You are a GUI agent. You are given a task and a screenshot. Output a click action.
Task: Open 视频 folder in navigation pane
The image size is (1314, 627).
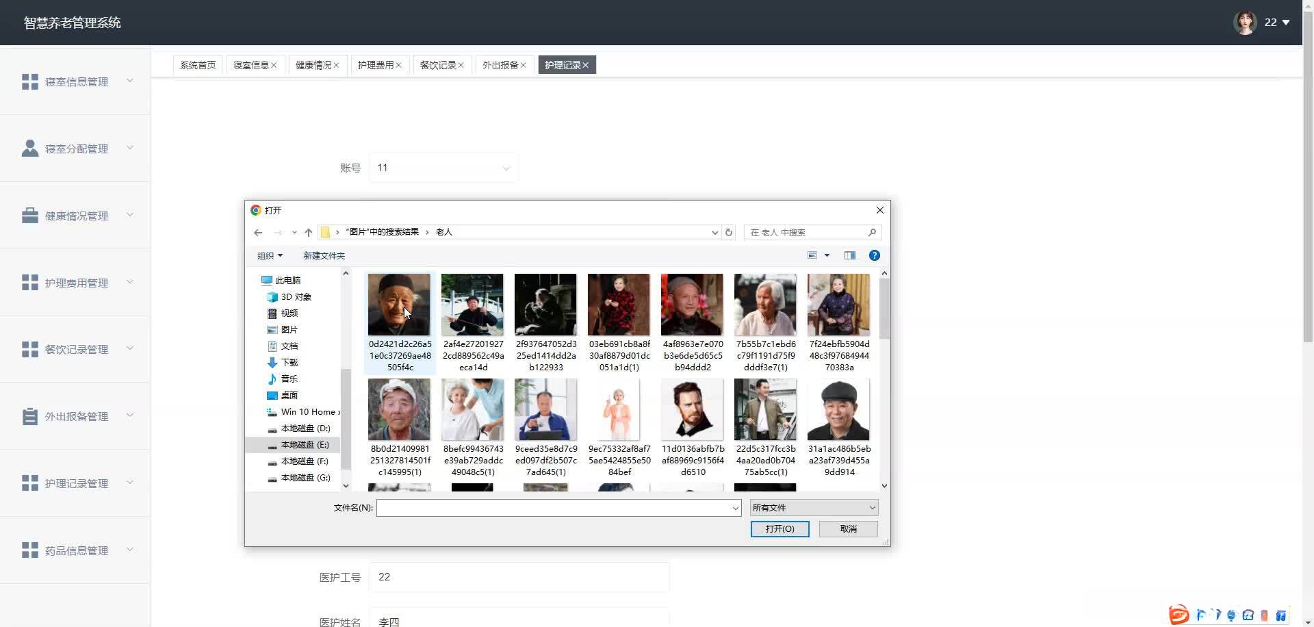(289, 313)
